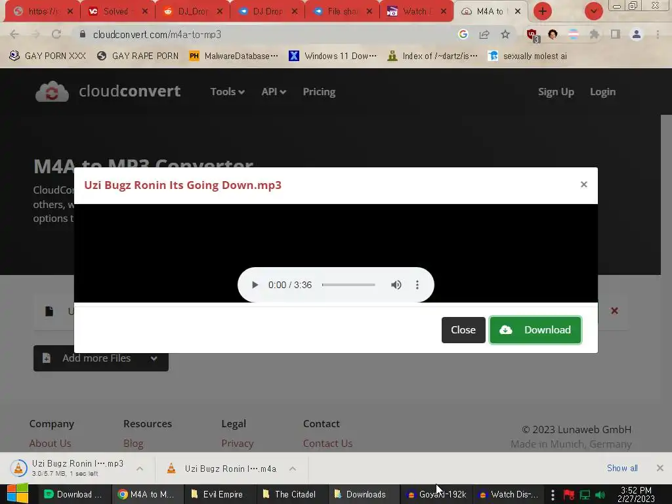Viewport: 672px width, 504px height.
Task: Click the cloudconvert logo
Action: coord(108,91)
